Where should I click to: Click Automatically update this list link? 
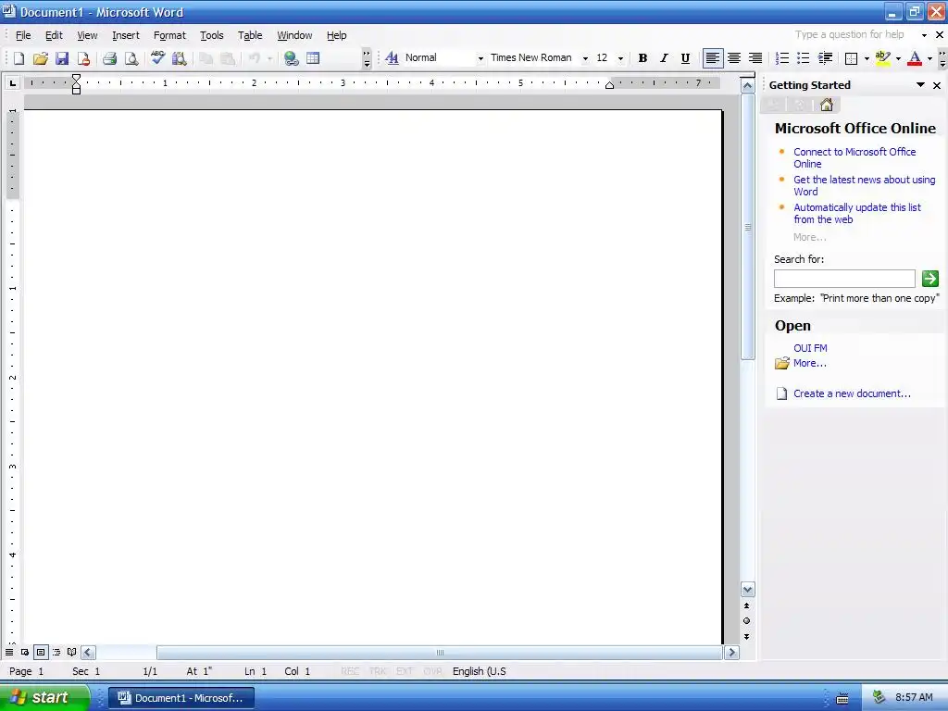pyautogui.click(x=856, y=214)
